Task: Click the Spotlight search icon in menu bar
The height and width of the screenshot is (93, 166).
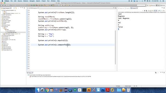Action: [161, 1]
